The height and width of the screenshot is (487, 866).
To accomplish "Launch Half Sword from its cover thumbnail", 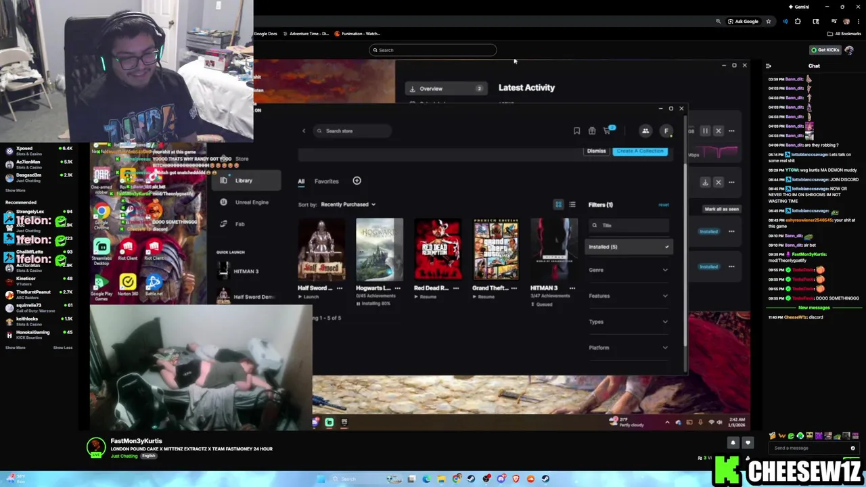I will [321, 249].
